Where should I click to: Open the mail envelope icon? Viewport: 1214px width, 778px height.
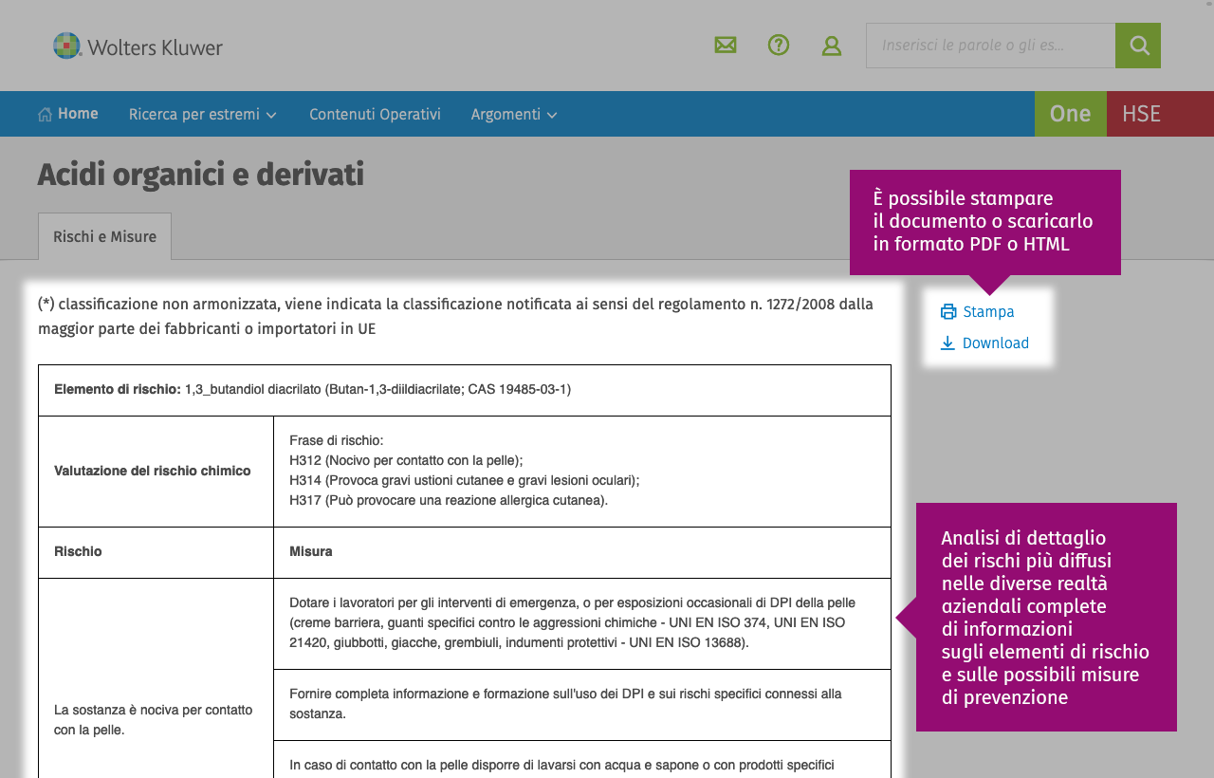pyautogui.click(x=726, y=45)
